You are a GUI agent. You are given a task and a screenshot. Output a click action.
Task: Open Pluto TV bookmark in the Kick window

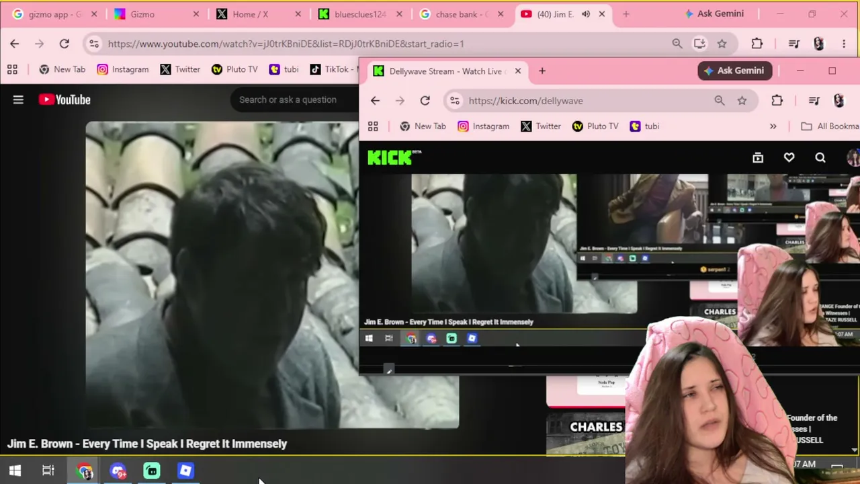click(595, 126)
